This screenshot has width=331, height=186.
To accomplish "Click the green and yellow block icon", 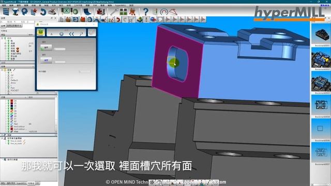I will click(x=139, y=20).
